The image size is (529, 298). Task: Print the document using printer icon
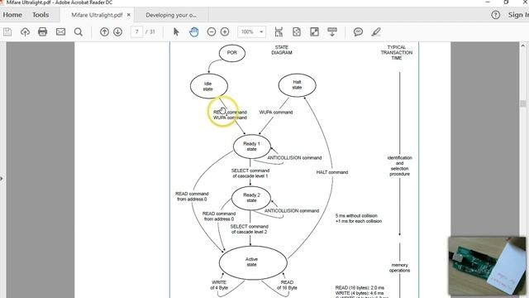[42, 31]
